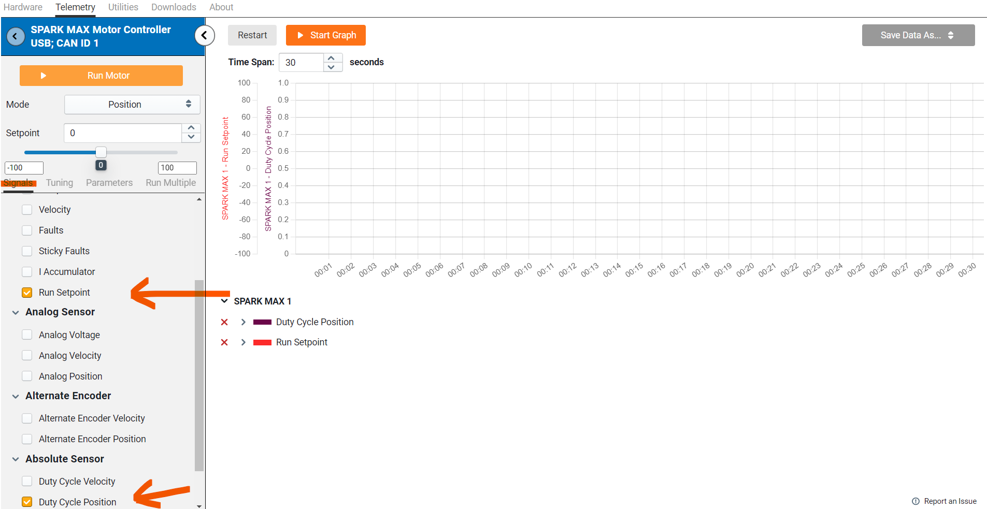Image resolution: width=987 pixels, height=509 pixels.
Task: Remove Run Setpoint signal with red X
Action: tap(224, 342)
